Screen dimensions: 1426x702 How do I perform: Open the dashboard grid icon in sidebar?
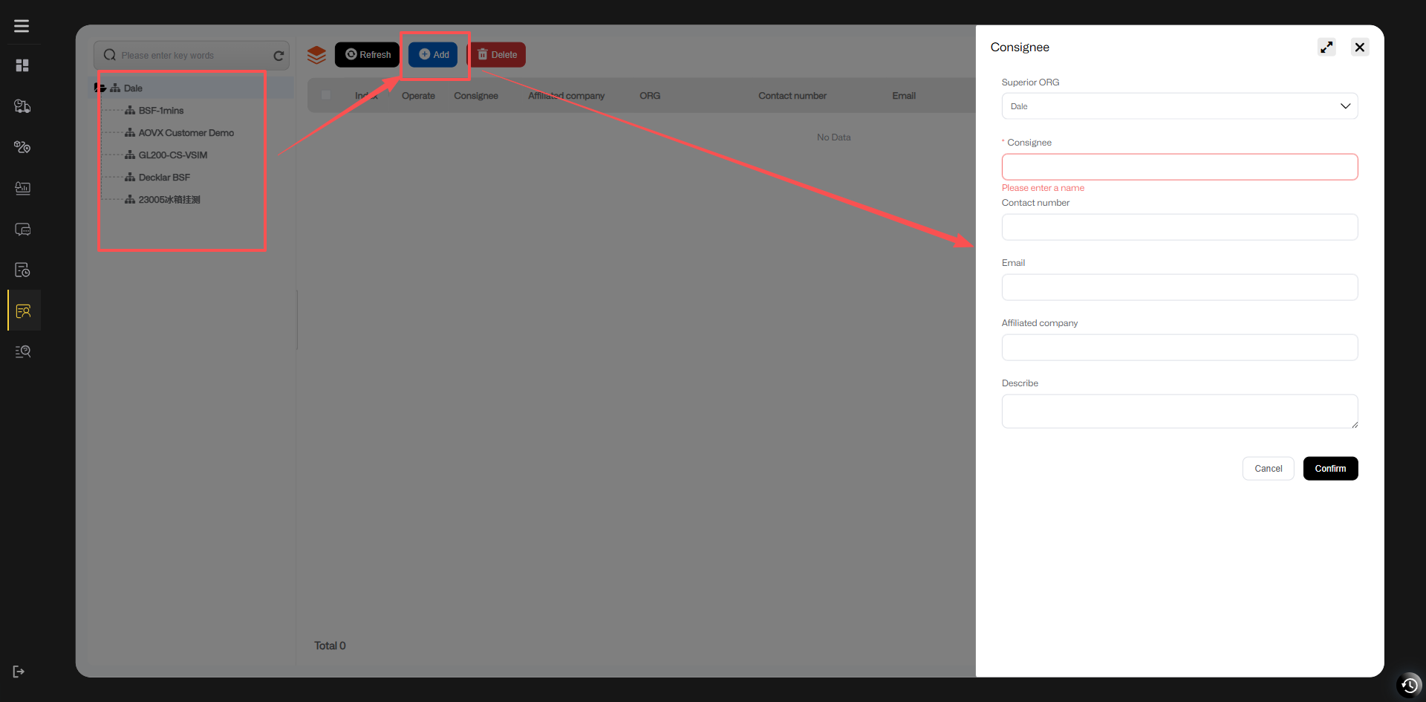pyautogui.click(x=22, y=65)
